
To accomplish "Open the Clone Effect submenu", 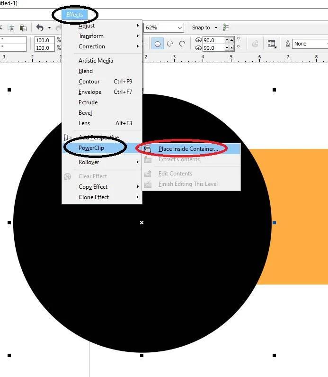I will pos(102,197).
